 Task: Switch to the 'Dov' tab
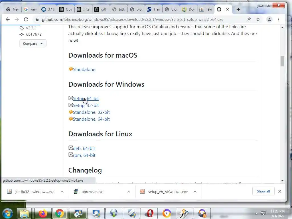pos(188,9)
